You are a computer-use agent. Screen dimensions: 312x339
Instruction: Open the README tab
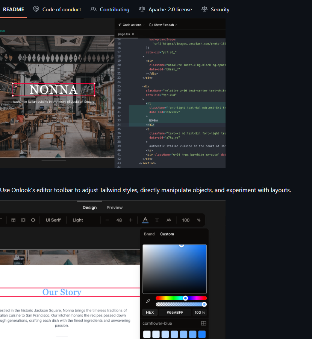pyautogui.click(x=14, y=9)
